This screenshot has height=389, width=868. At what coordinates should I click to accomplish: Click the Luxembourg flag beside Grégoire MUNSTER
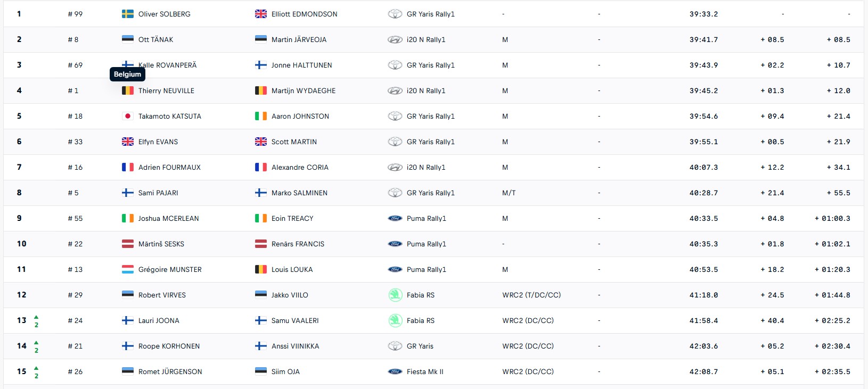click(128, 269)
